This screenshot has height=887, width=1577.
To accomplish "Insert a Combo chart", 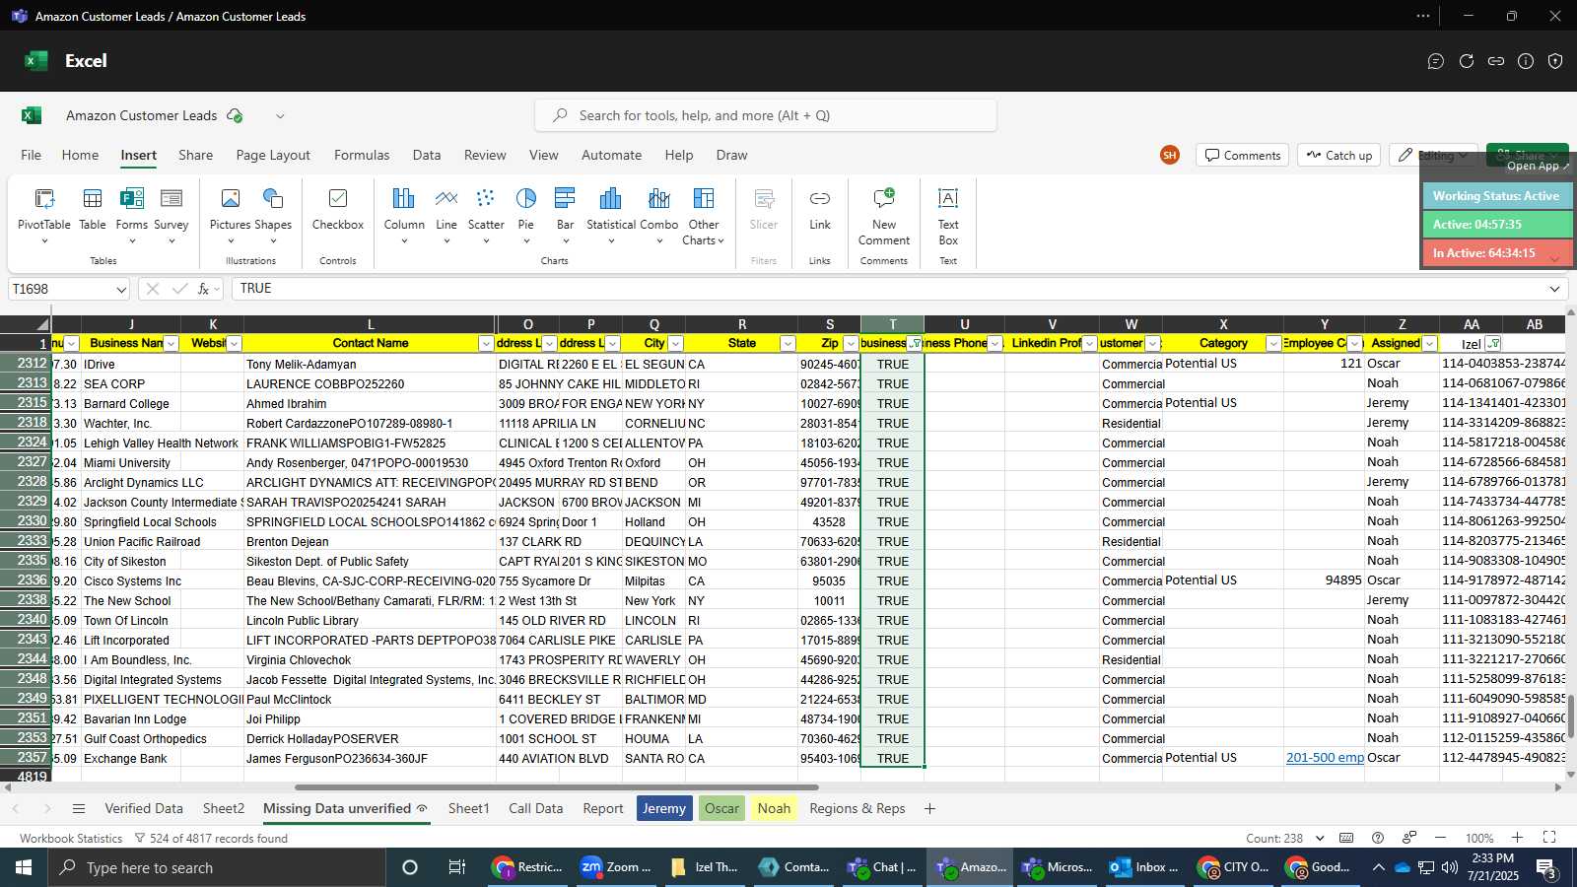I will click(x=659, y=215).
